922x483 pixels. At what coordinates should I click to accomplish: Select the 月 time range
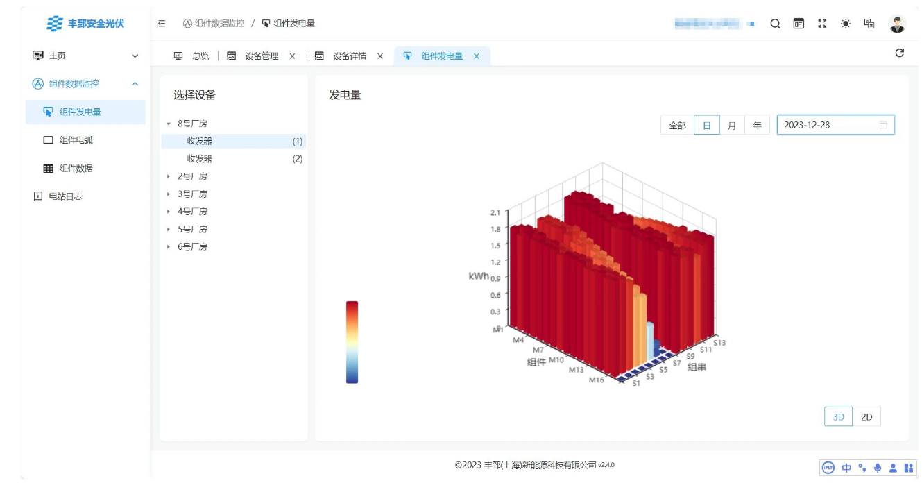click(732, 125)
